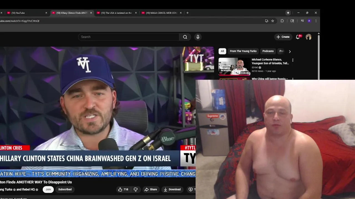The width and height of the screenshot is (355, 199).
Task: Click the side panel search icon in toolbar
Action: tap(292, 21)
